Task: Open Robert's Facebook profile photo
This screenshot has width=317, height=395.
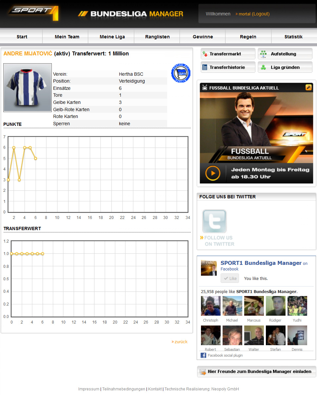Action: (x=211, y=335)
